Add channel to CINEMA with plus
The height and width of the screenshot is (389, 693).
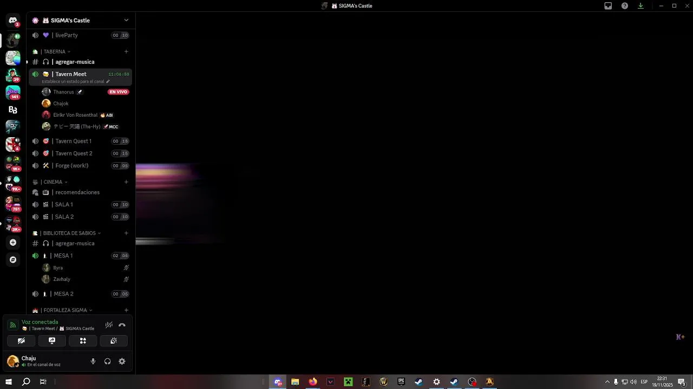click(x=126, y=182)
